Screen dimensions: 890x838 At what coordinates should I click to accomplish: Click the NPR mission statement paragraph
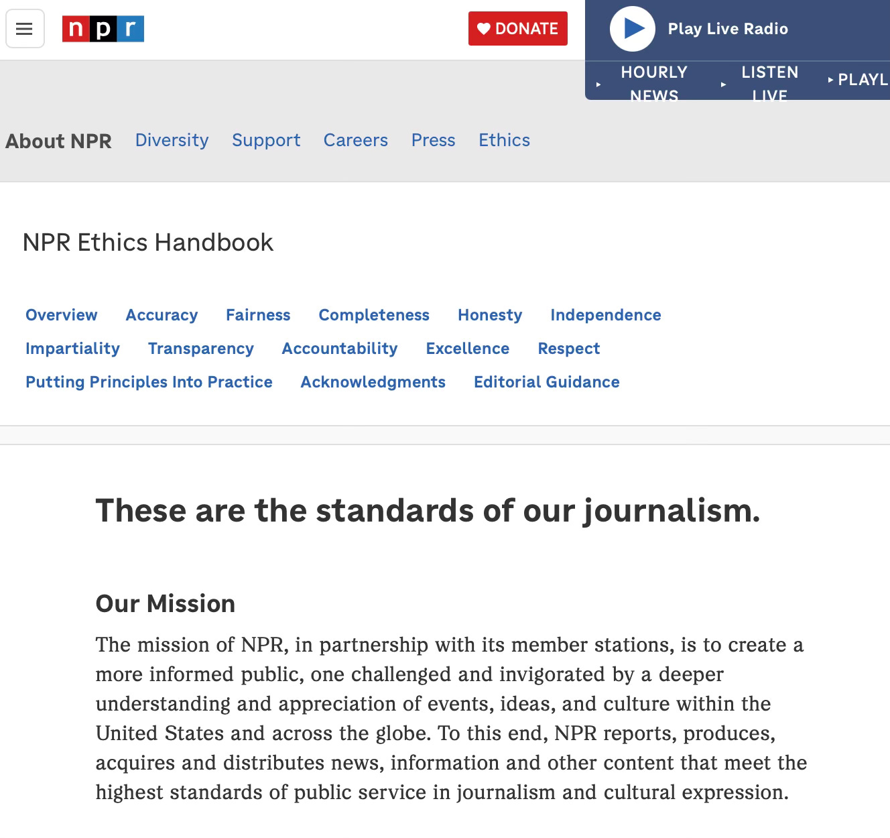[451, 718]
